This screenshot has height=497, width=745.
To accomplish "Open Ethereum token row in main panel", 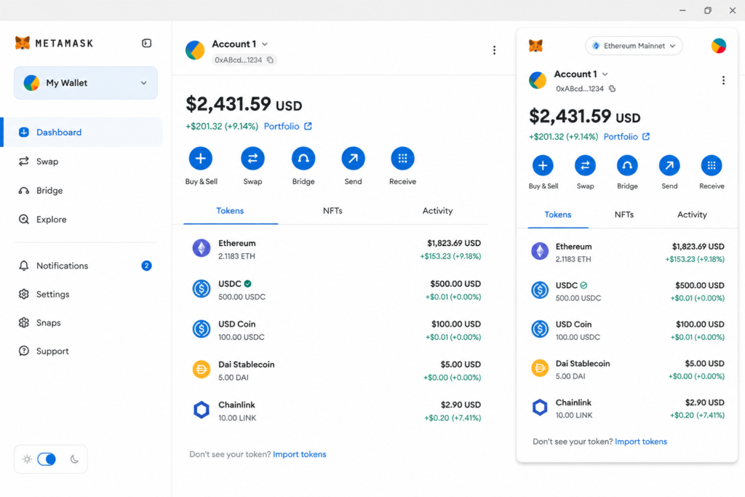I will [336, 250].
